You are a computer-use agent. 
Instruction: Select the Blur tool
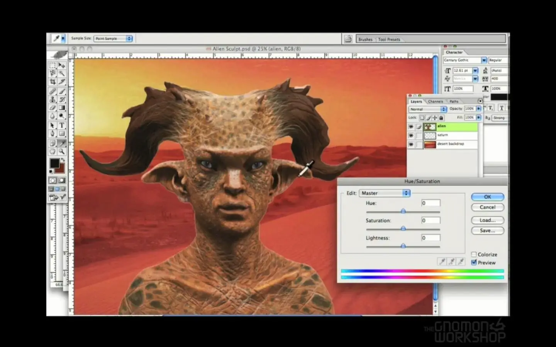(x=53, y=116)
